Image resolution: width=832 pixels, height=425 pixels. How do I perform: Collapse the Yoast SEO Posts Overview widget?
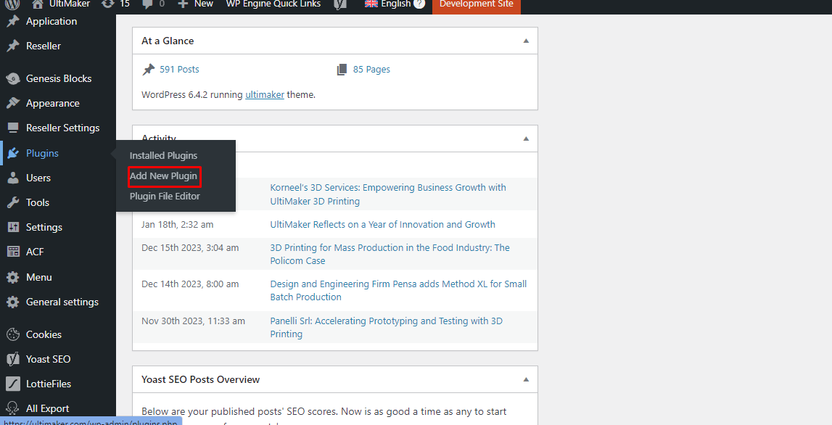click(x=526, y=379)
